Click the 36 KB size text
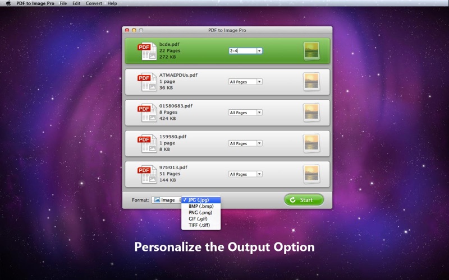Viewport: 449px width, 280px height. pos(166,88)
